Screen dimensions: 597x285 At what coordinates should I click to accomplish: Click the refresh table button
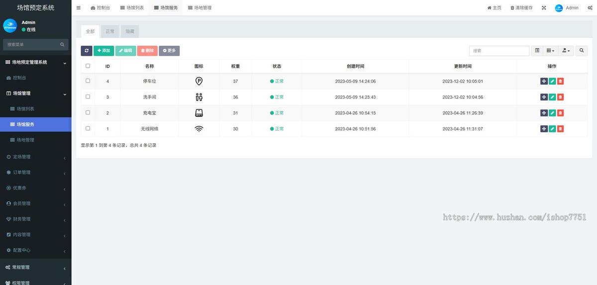pyautogui.click(x=87, y=51)
